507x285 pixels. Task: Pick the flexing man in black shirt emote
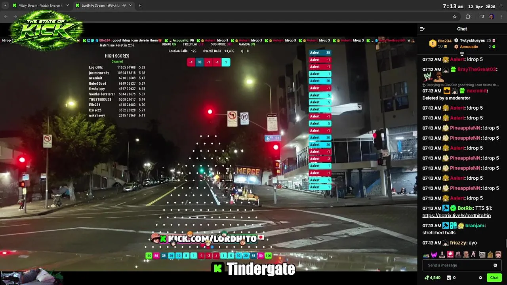[x=442, y=254]
